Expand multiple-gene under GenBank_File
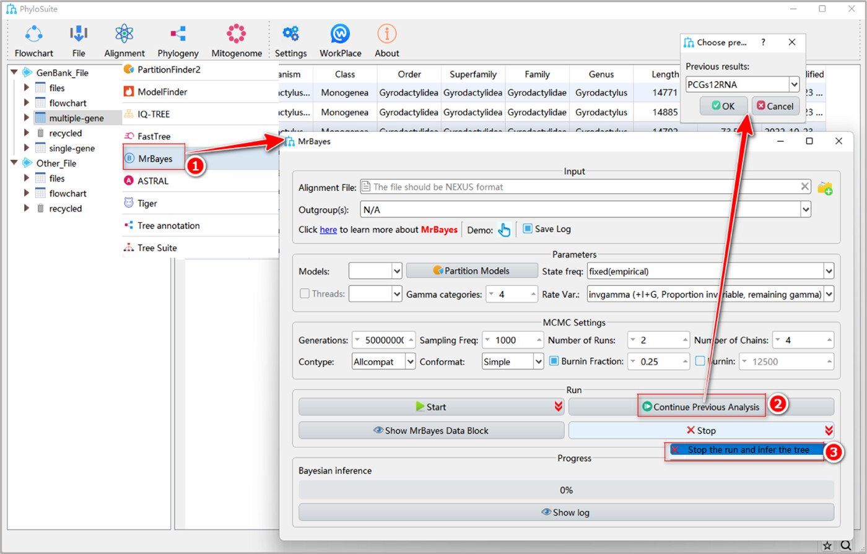This screenshot has height=554, width=867. coord(26,118)
